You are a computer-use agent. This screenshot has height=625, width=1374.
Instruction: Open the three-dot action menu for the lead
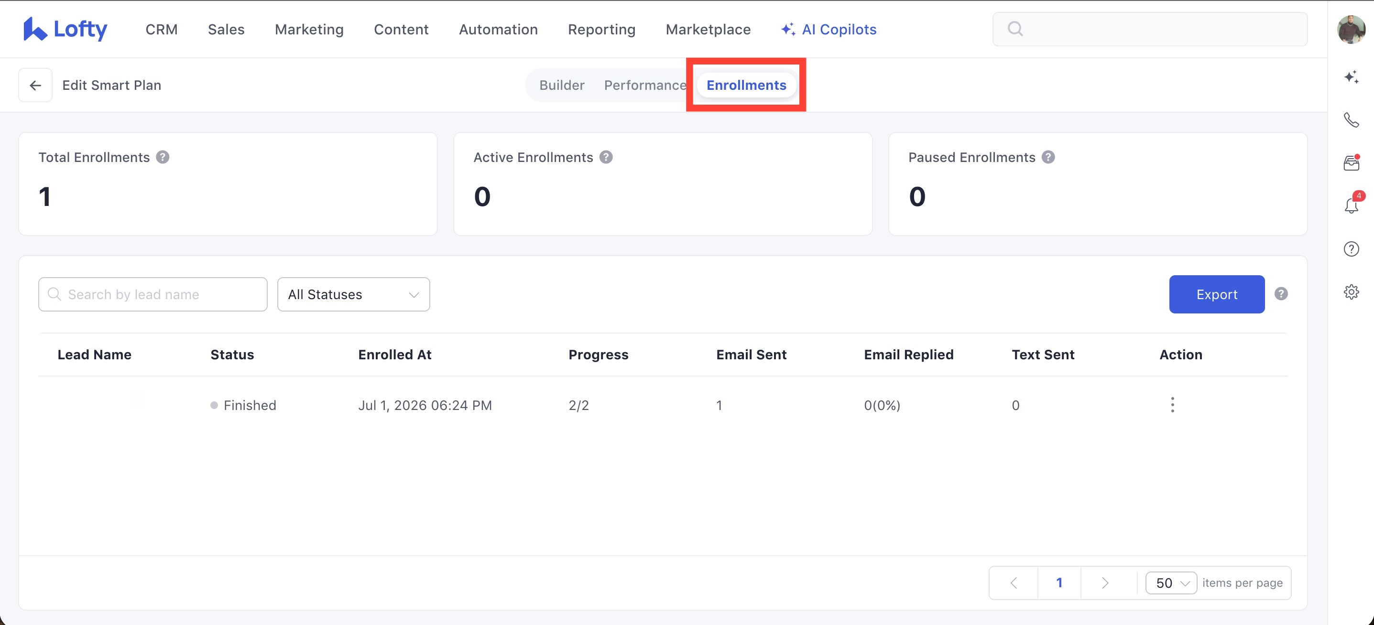point(1172,405)
